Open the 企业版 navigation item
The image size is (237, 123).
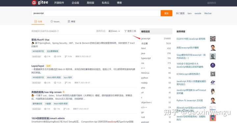click(75, 3)
